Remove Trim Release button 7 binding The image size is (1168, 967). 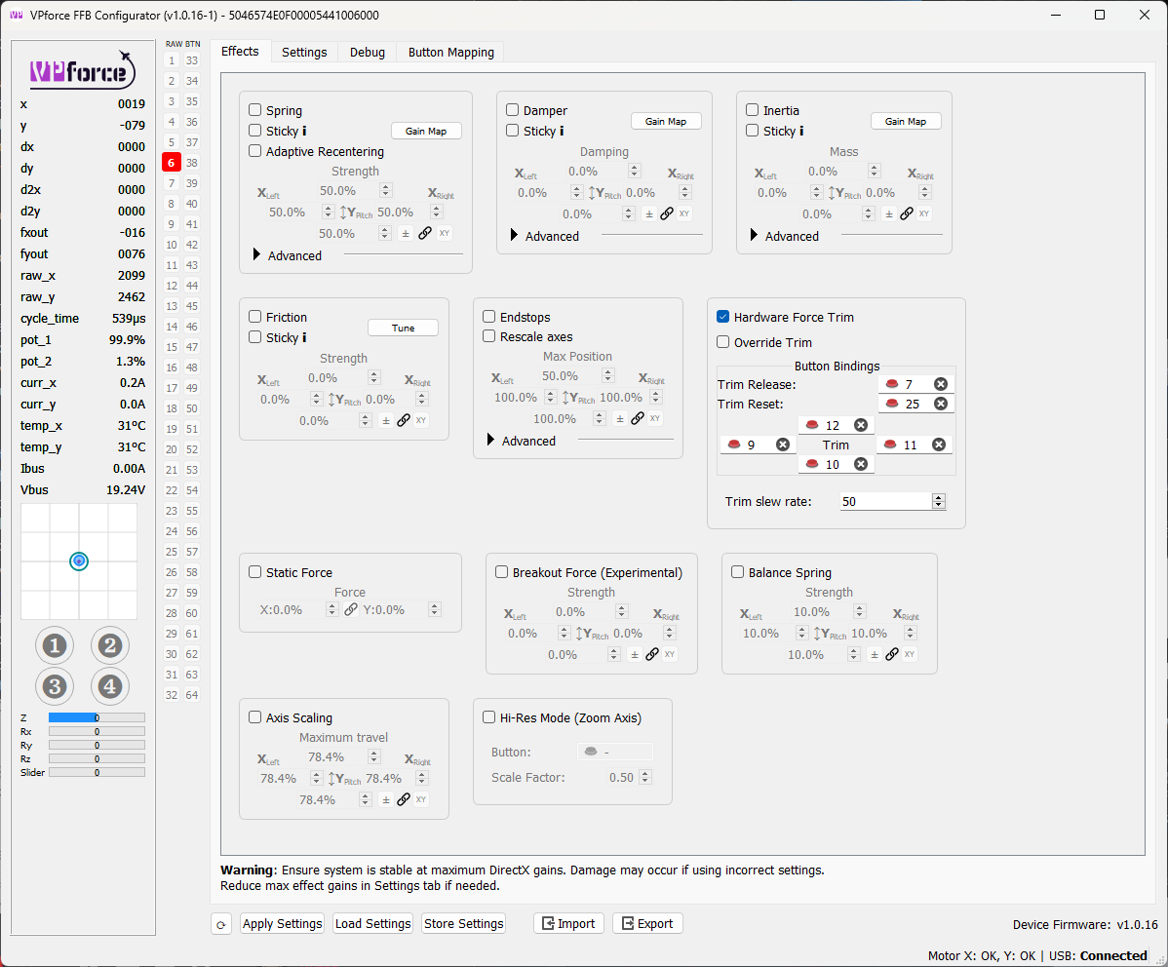point(941,384)
